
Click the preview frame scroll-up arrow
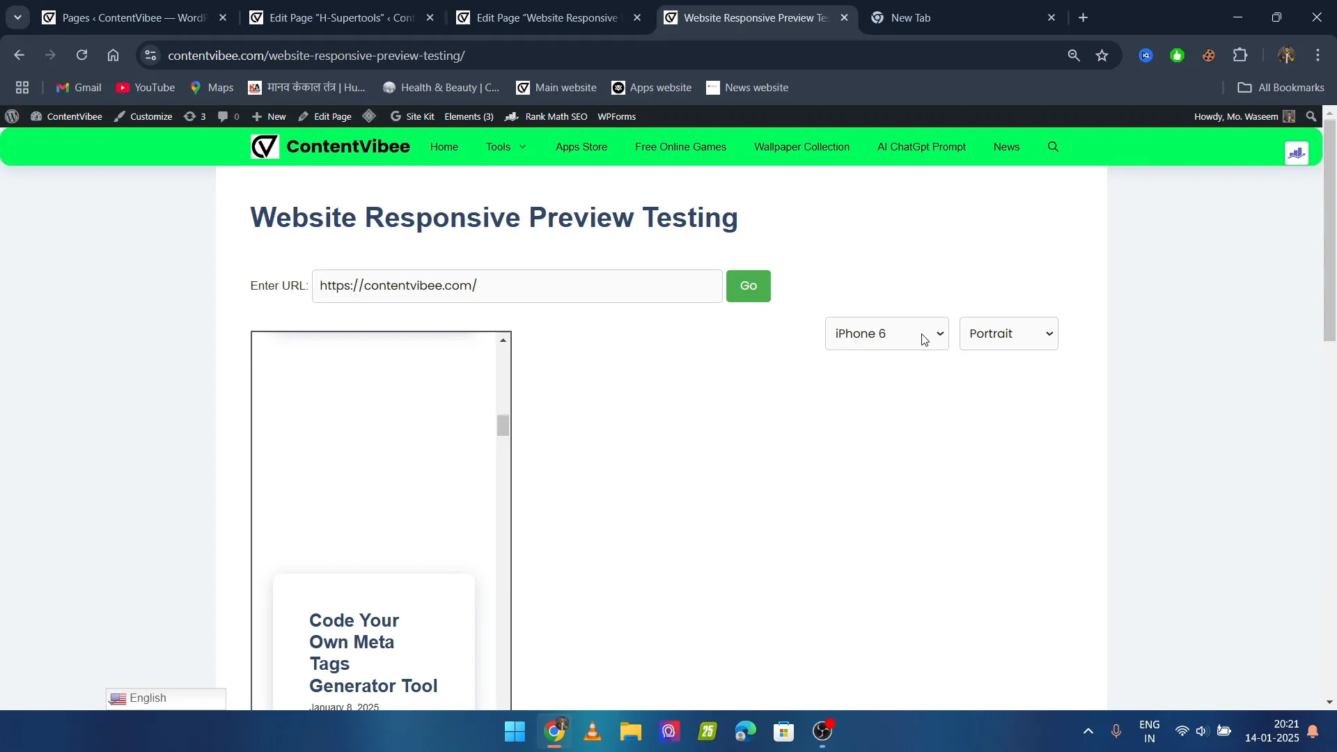tap(503, 340)
